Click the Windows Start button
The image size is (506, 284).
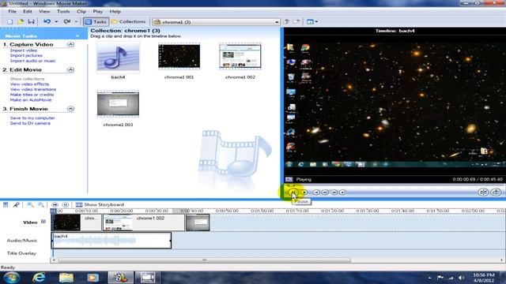(12, 277)
